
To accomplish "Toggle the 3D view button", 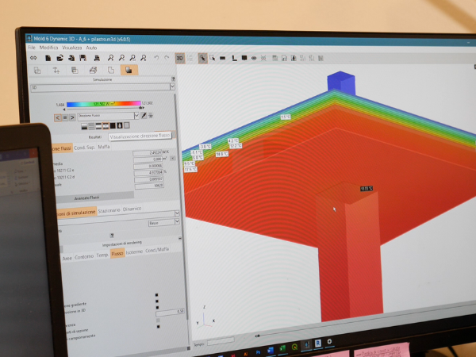I will click(x=180, y=58).
